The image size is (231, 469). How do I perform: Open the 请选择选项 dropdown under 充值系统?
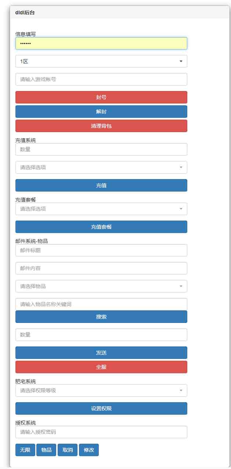point(101,167)
